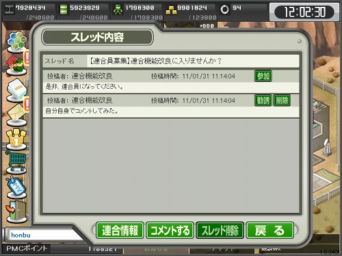The height and width of the screenshot is (256, 342).
Task: Open the blue MY dog tag icon
Action: pyautogui.click(x=16, y=187)
